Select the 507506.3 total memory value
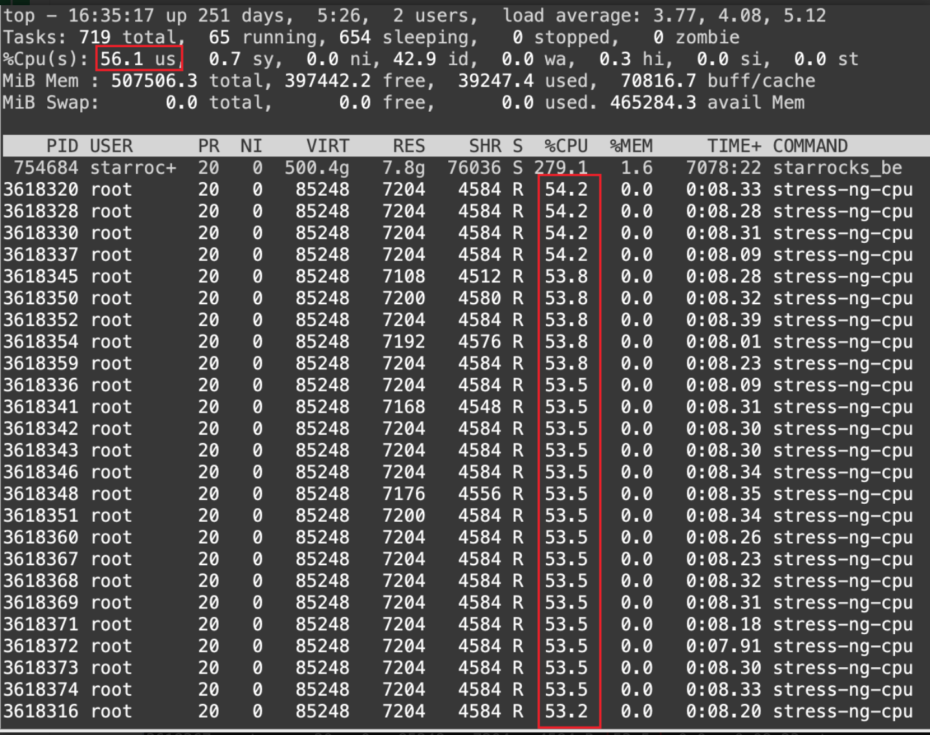Viewport: 930px width, 735px height. click(x=154, y=81)
